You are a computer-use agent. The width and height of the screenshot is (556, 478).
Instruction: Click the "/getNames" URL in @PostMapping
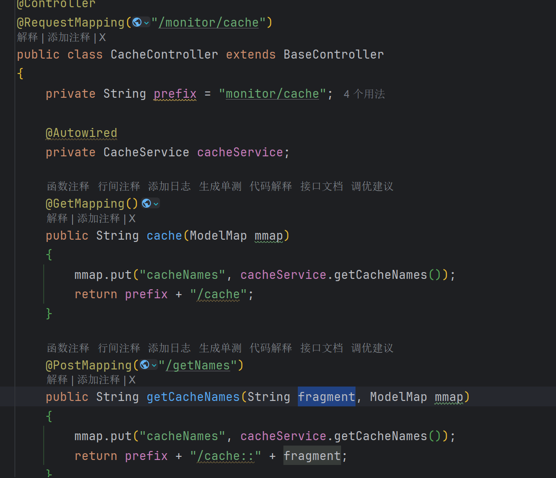click(201, 365)
